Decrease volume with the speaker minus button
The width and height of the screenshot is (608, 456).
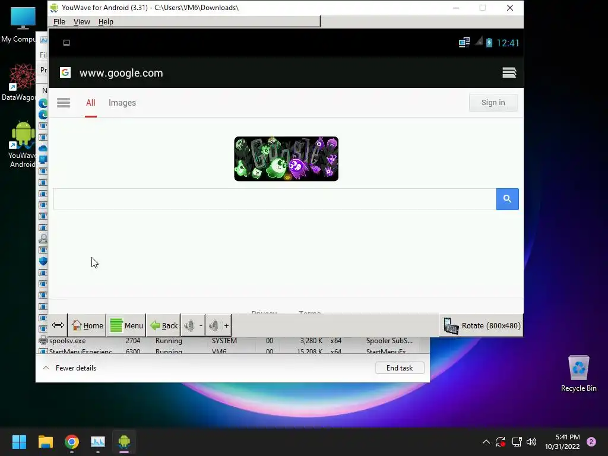(x=193, y=325)
